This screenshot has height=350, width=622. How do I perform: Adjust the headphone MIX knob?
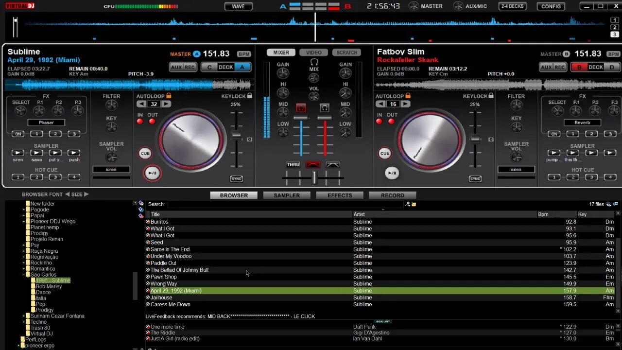[314, 78]
